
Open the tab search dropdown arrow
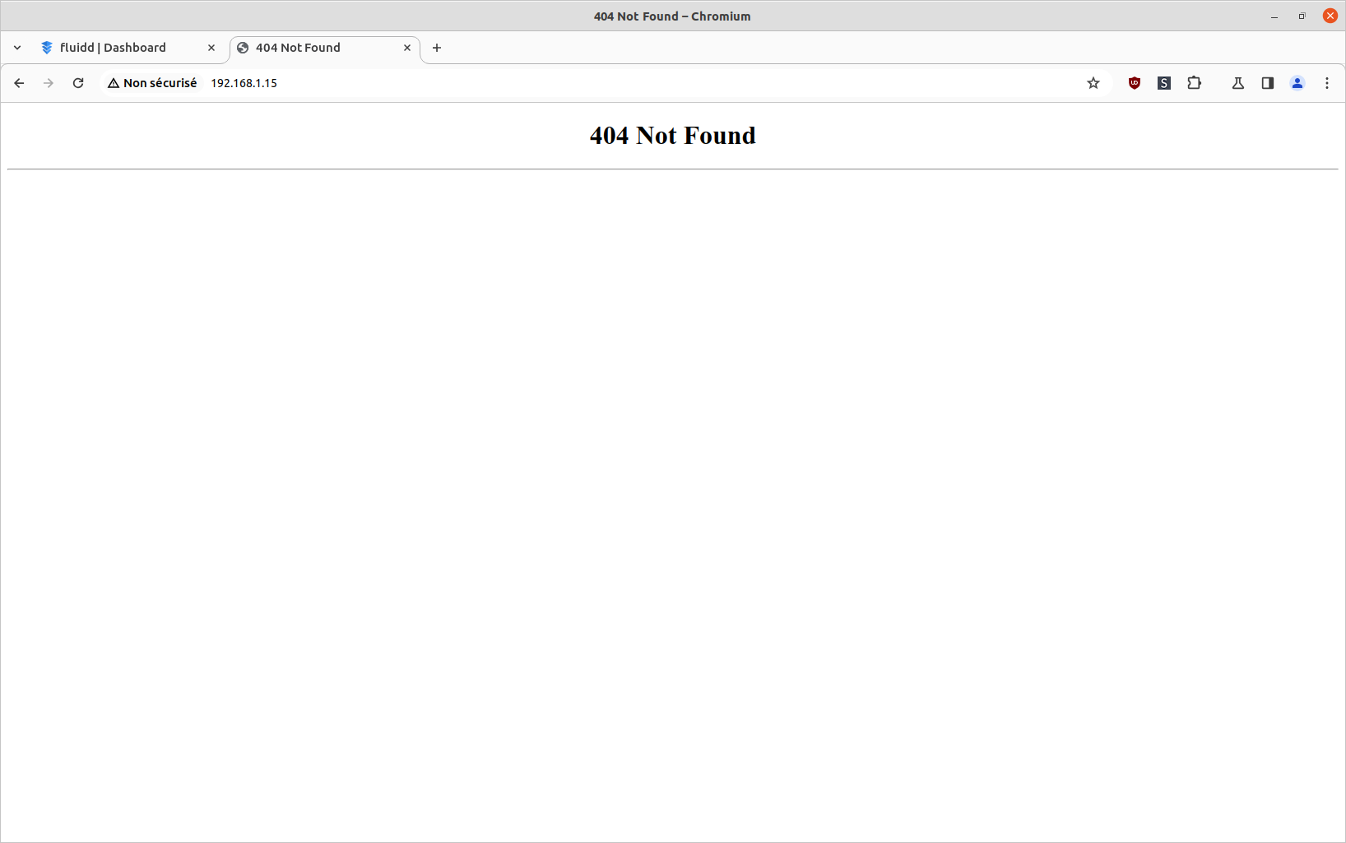click(17, 48)
